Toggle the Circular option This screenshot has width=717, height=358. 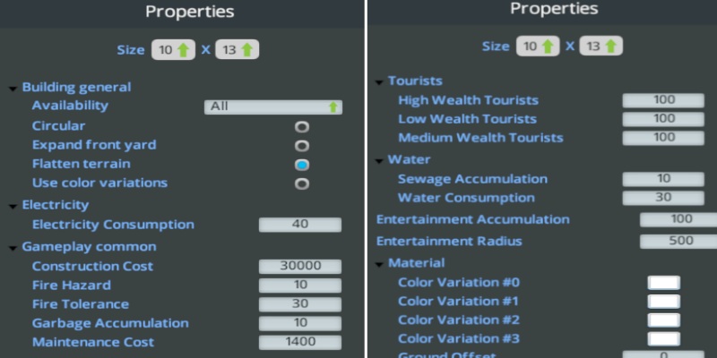click(x=302, y=126)
